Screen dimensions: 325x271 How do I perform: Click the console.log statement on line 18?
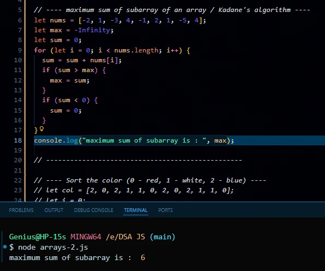[x=134, y=140]
